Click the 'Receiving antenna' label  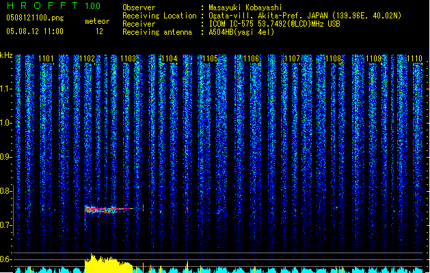point(157,32)
